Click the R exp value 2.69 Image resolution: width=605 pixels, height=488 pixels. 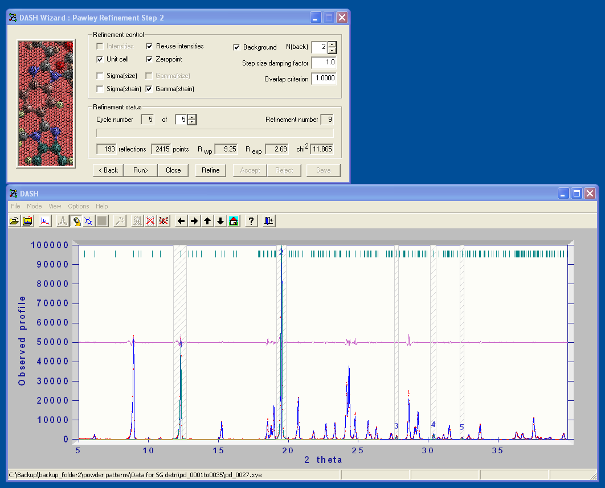277,149
